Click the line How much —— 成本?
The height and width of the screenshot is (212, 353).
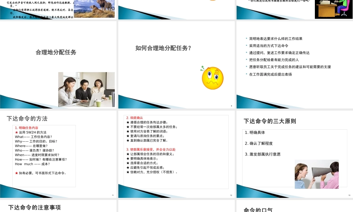pos(32,164)
